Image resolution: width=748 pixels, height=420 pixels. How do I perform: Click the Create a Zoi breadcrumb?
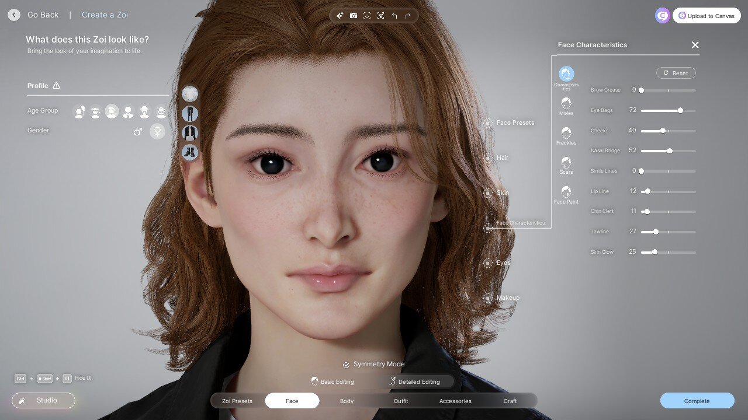click(x=105, y=15)
